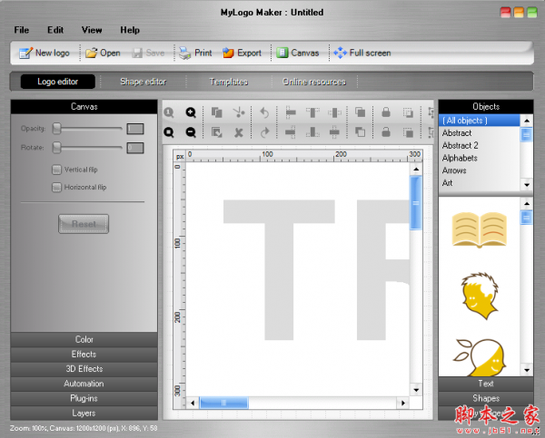Switch to the Templates tab
Image resolution: width=545 pixels, height=438 pixels.
(x=229, y=82)
